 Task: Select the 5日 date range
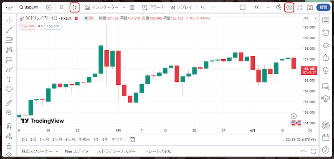click(33, 139)
